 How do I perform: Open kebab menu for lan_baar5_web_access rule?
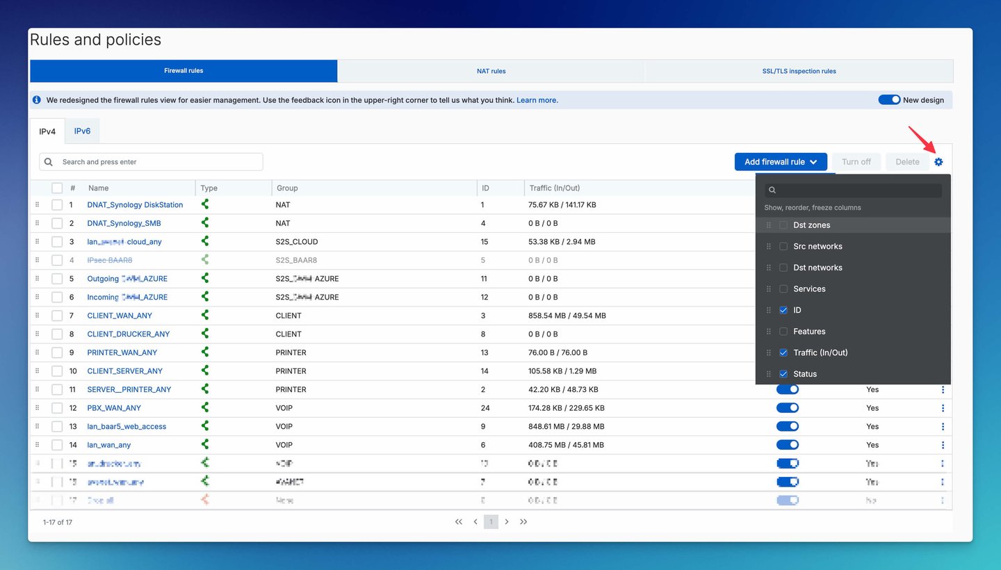click(x=943, y=426)
